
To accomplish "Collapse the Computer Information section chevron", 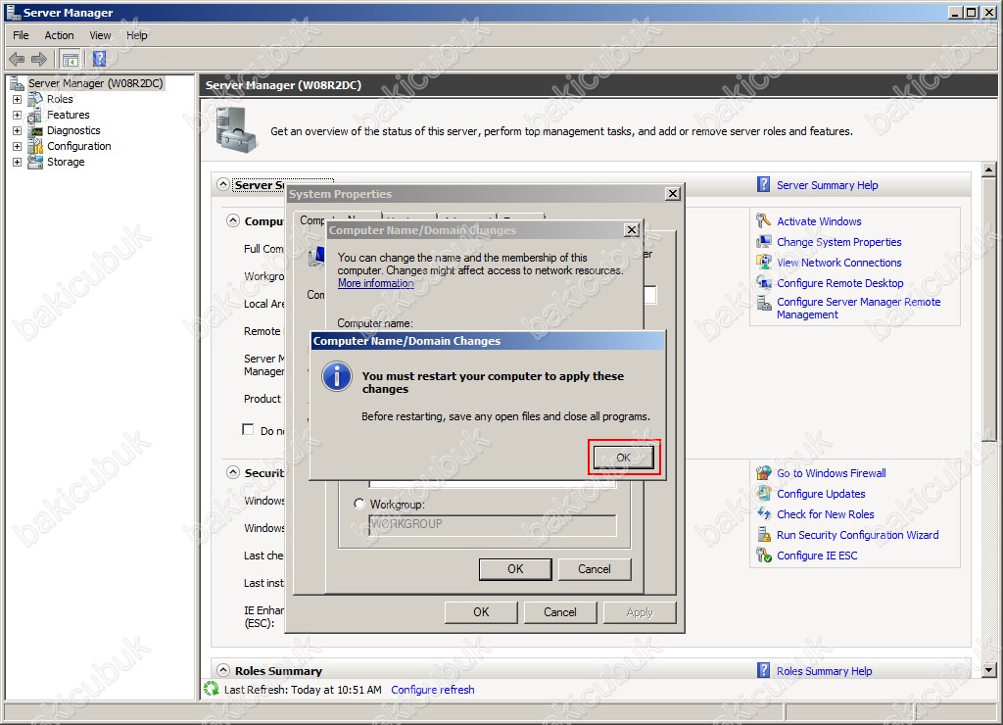I will point(233,220).
